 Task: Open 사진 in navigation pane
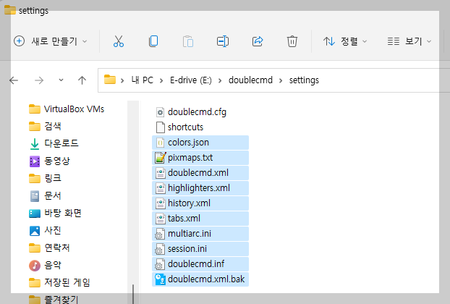pyautogui.click(x=45, y=230)
